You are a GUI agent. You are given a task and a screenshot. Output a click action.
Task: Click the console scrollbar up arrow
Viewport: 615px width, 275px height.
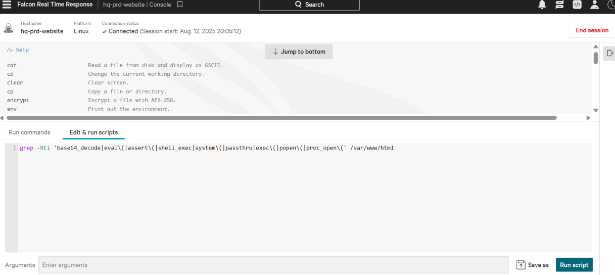tap(595, 47)
